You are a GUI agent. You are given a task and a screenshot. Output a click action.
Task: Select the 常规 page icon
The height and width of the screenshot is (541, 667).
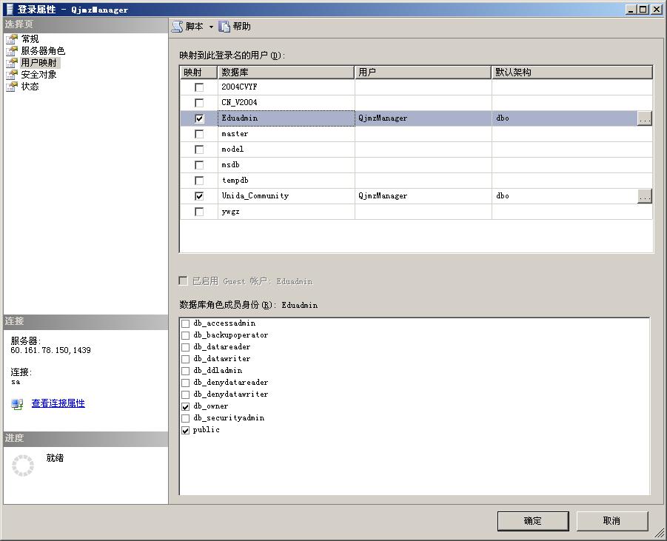[12, 39]
